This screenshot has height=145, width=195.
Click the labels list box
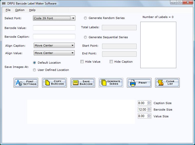coord(158,45)
